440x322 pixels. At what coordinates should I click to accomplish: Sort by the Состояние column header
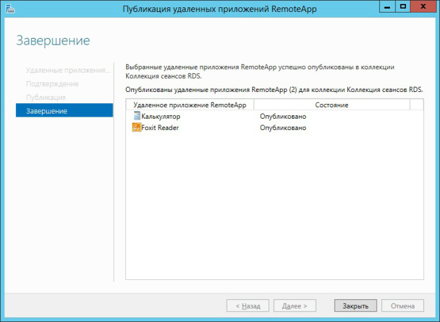pyautogui.click(x=331, y=105)
